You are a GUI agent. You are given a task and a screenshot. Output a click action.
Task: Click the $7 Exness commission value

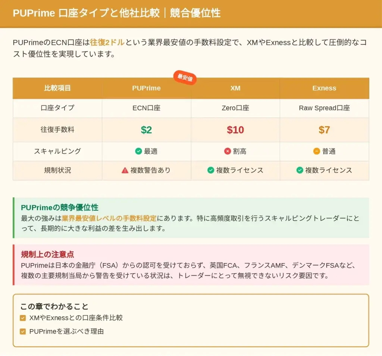[x=324, y=130]
